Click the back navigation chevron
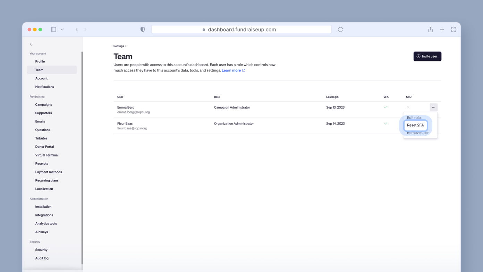Viewport: 483px width, 272px height. (77, 29)
